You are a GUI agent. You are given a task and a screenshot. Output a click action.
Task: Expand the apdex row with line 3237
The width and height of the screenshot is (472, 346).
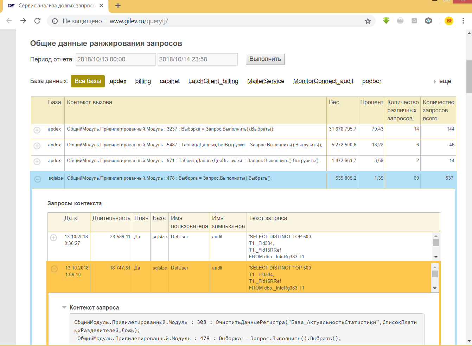point(37,130)
